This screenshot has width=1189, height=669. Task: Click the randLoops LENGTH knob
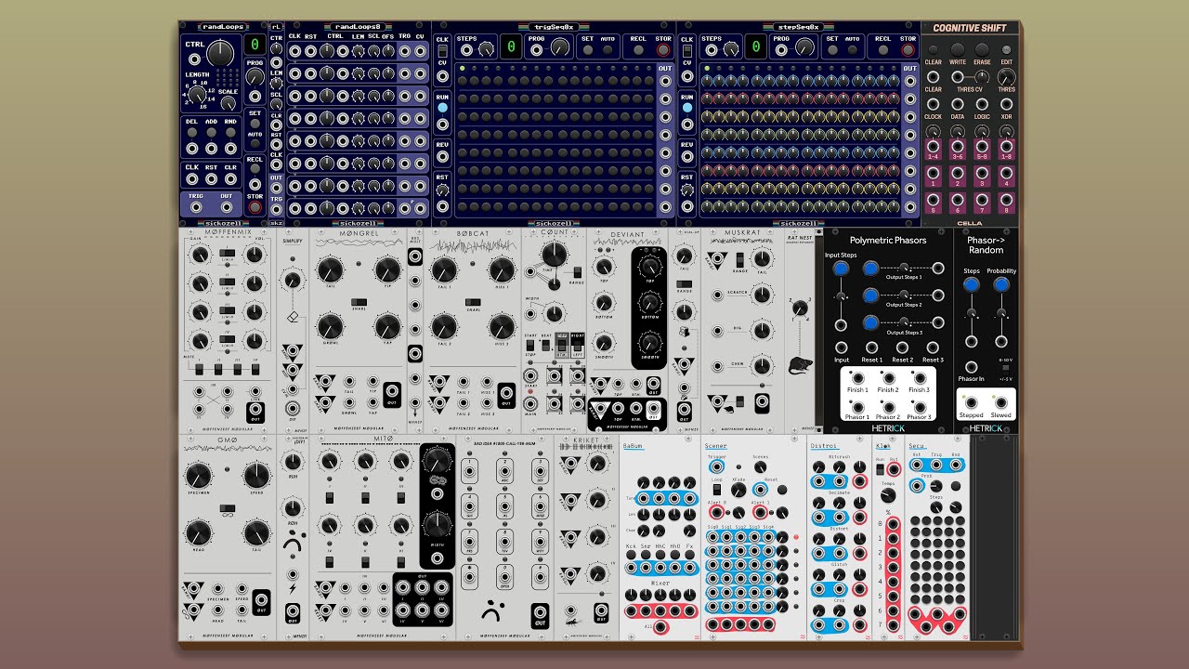(197, 94)
